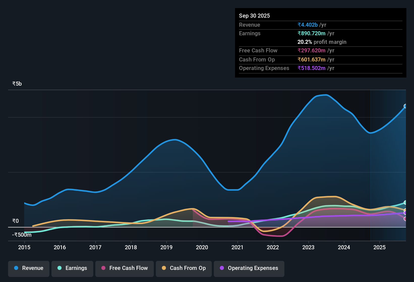
Task: Toggle the Revenue series visibility
Action: point(28,268)
